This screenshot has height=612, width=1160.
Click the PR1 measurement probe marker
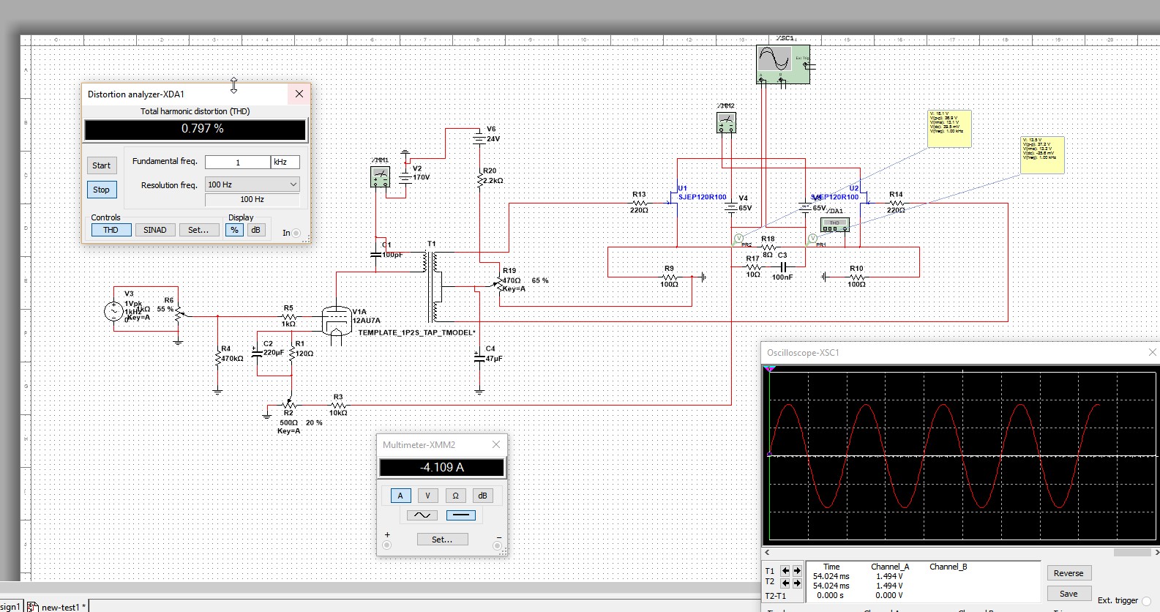[812, 239]
